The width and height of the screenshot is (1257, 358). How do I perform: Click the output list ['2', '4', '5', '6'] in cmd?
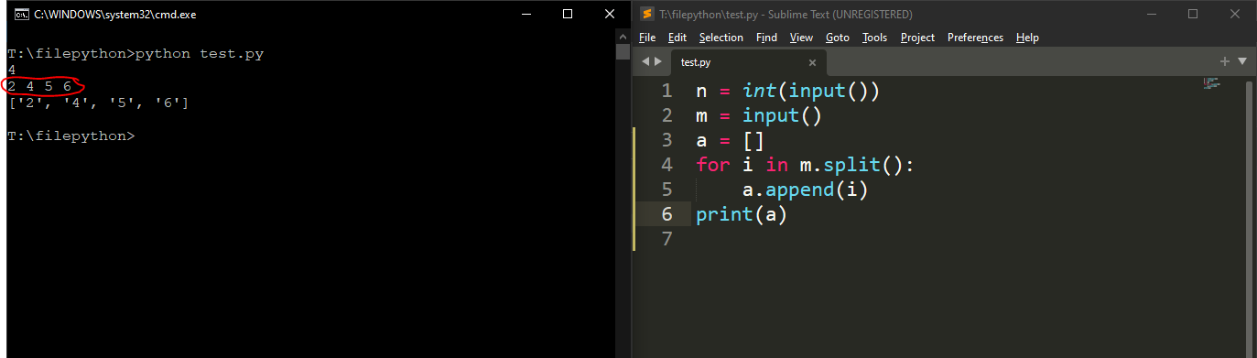point(98,103)
